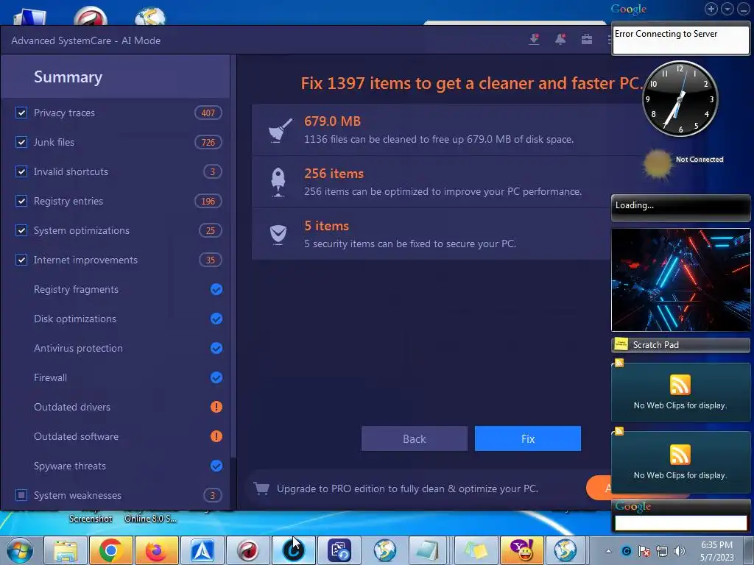The height and width of the screenshot is (565, 754).
Task: Click the minus button on Google sidebar
Action: (x=743, y=9)
